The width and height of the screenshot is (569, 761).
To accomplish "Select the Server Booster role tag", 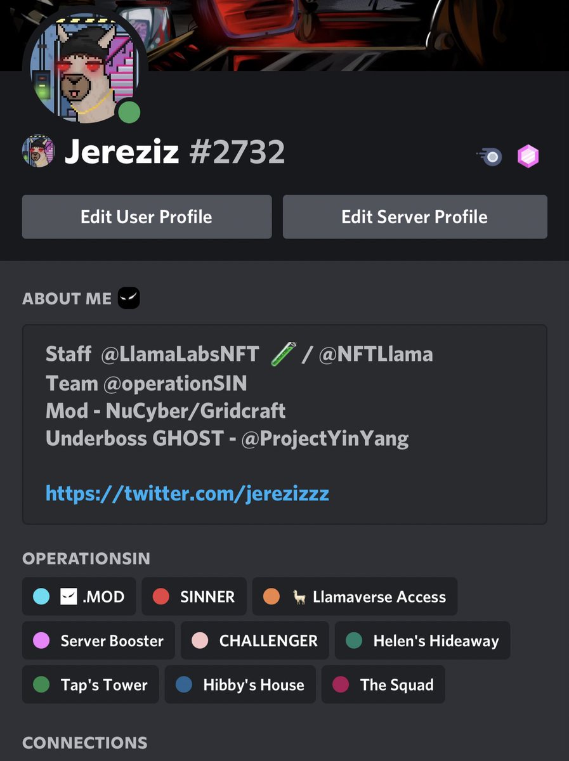I will (98, 641).
